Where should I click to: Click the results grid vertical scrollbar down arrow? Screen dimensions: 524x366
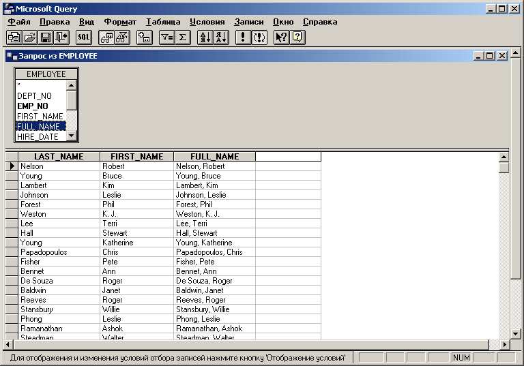[x=504, y=334]
